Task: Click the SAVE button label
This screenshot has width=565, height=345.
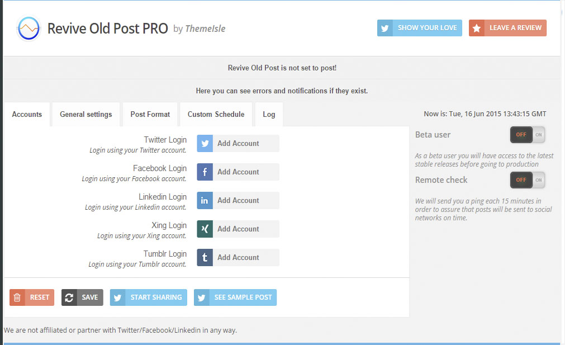Action: 90,297
